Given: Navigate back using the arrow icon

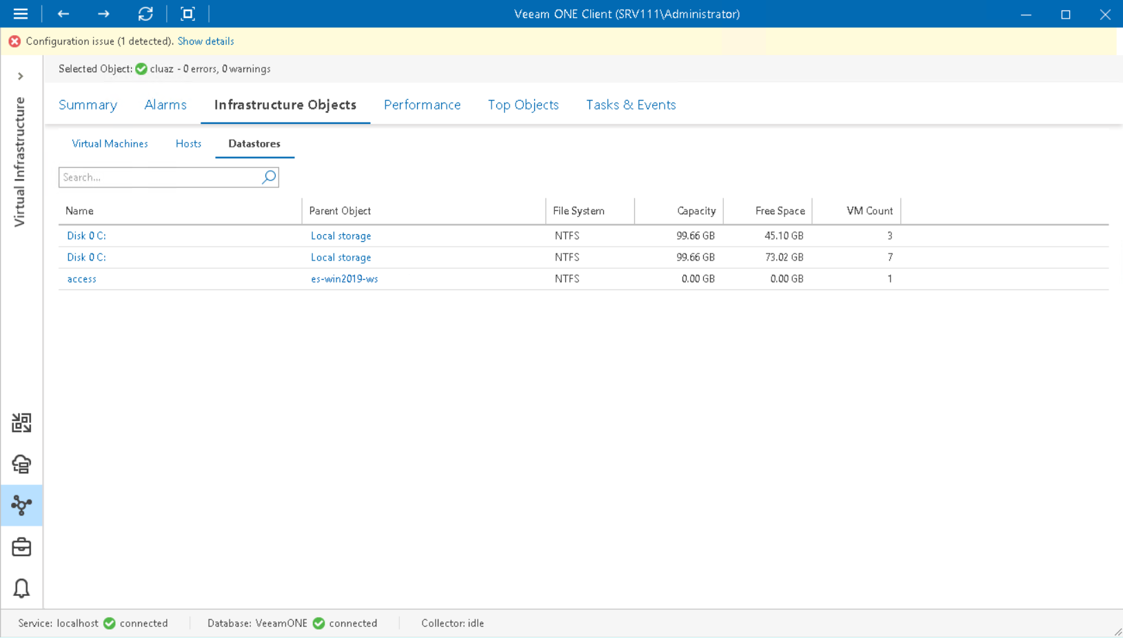Looking at the screenshot, I should point(63,14).
